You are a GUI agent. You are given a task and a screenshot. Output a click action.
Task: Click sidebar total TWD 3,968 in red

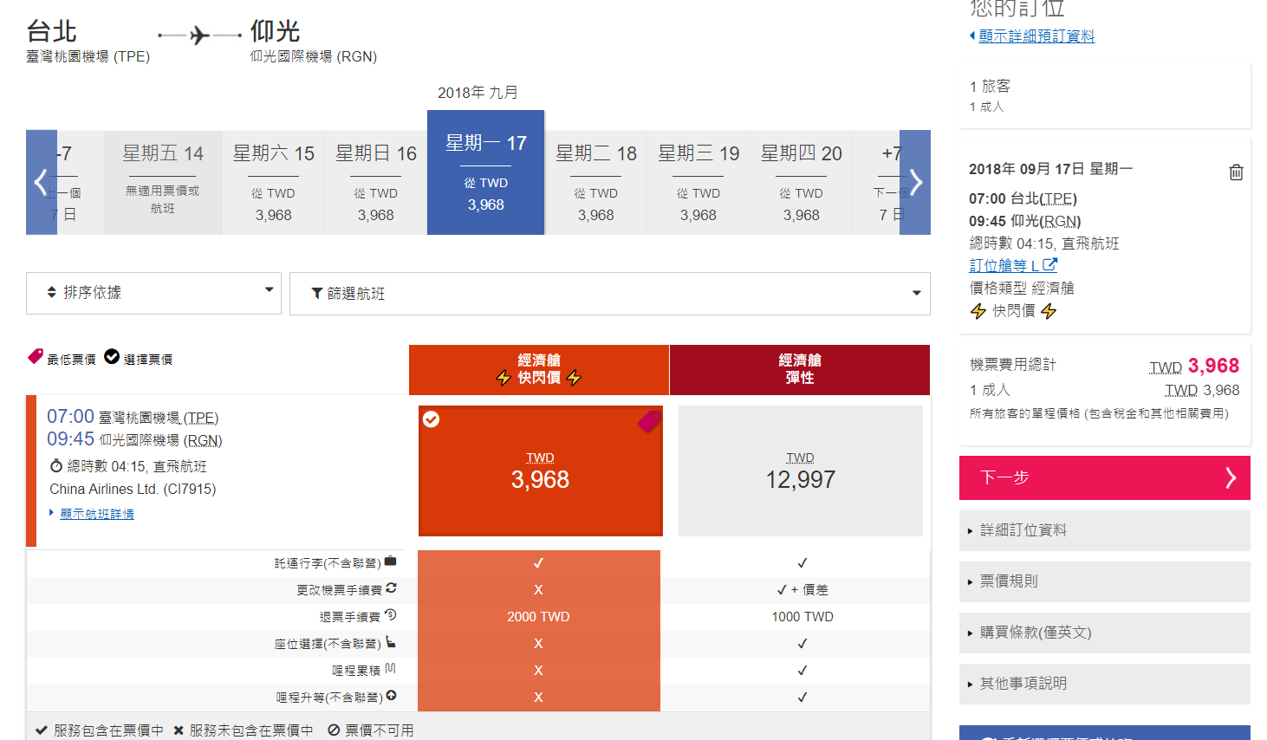tap(1194, 366)
